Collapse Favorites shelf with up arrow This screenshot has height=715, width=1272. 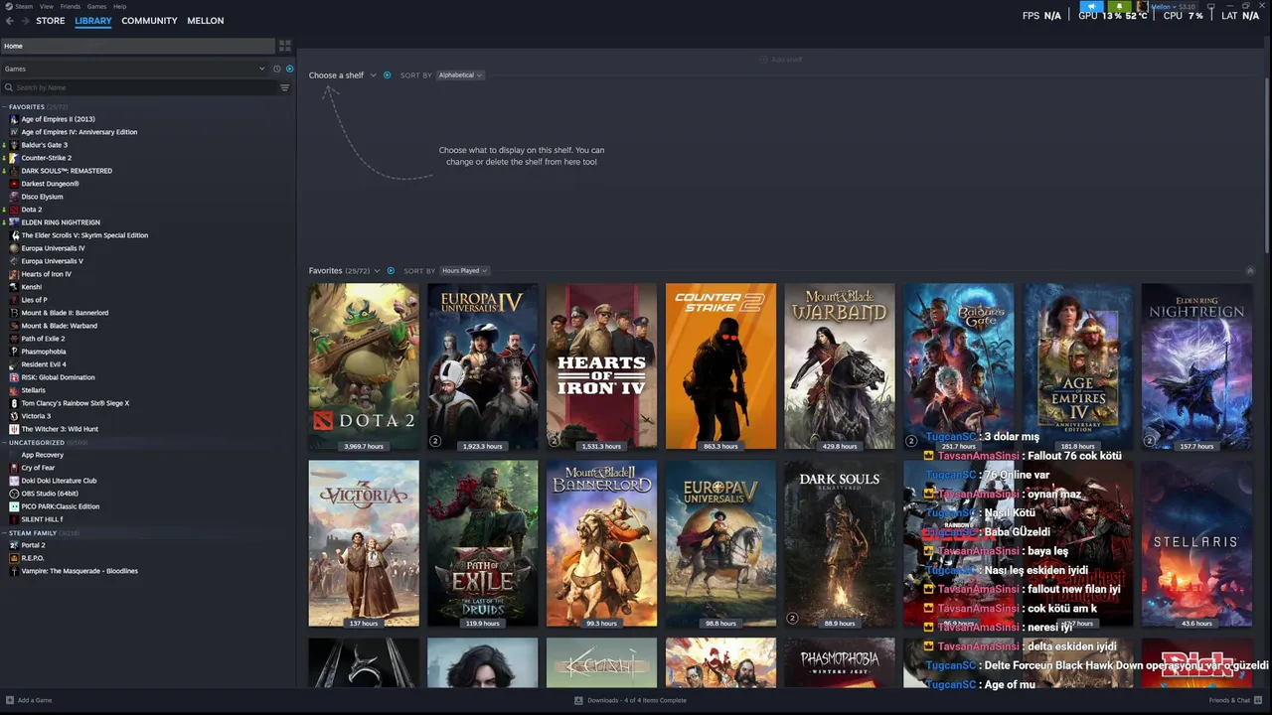1250,271
